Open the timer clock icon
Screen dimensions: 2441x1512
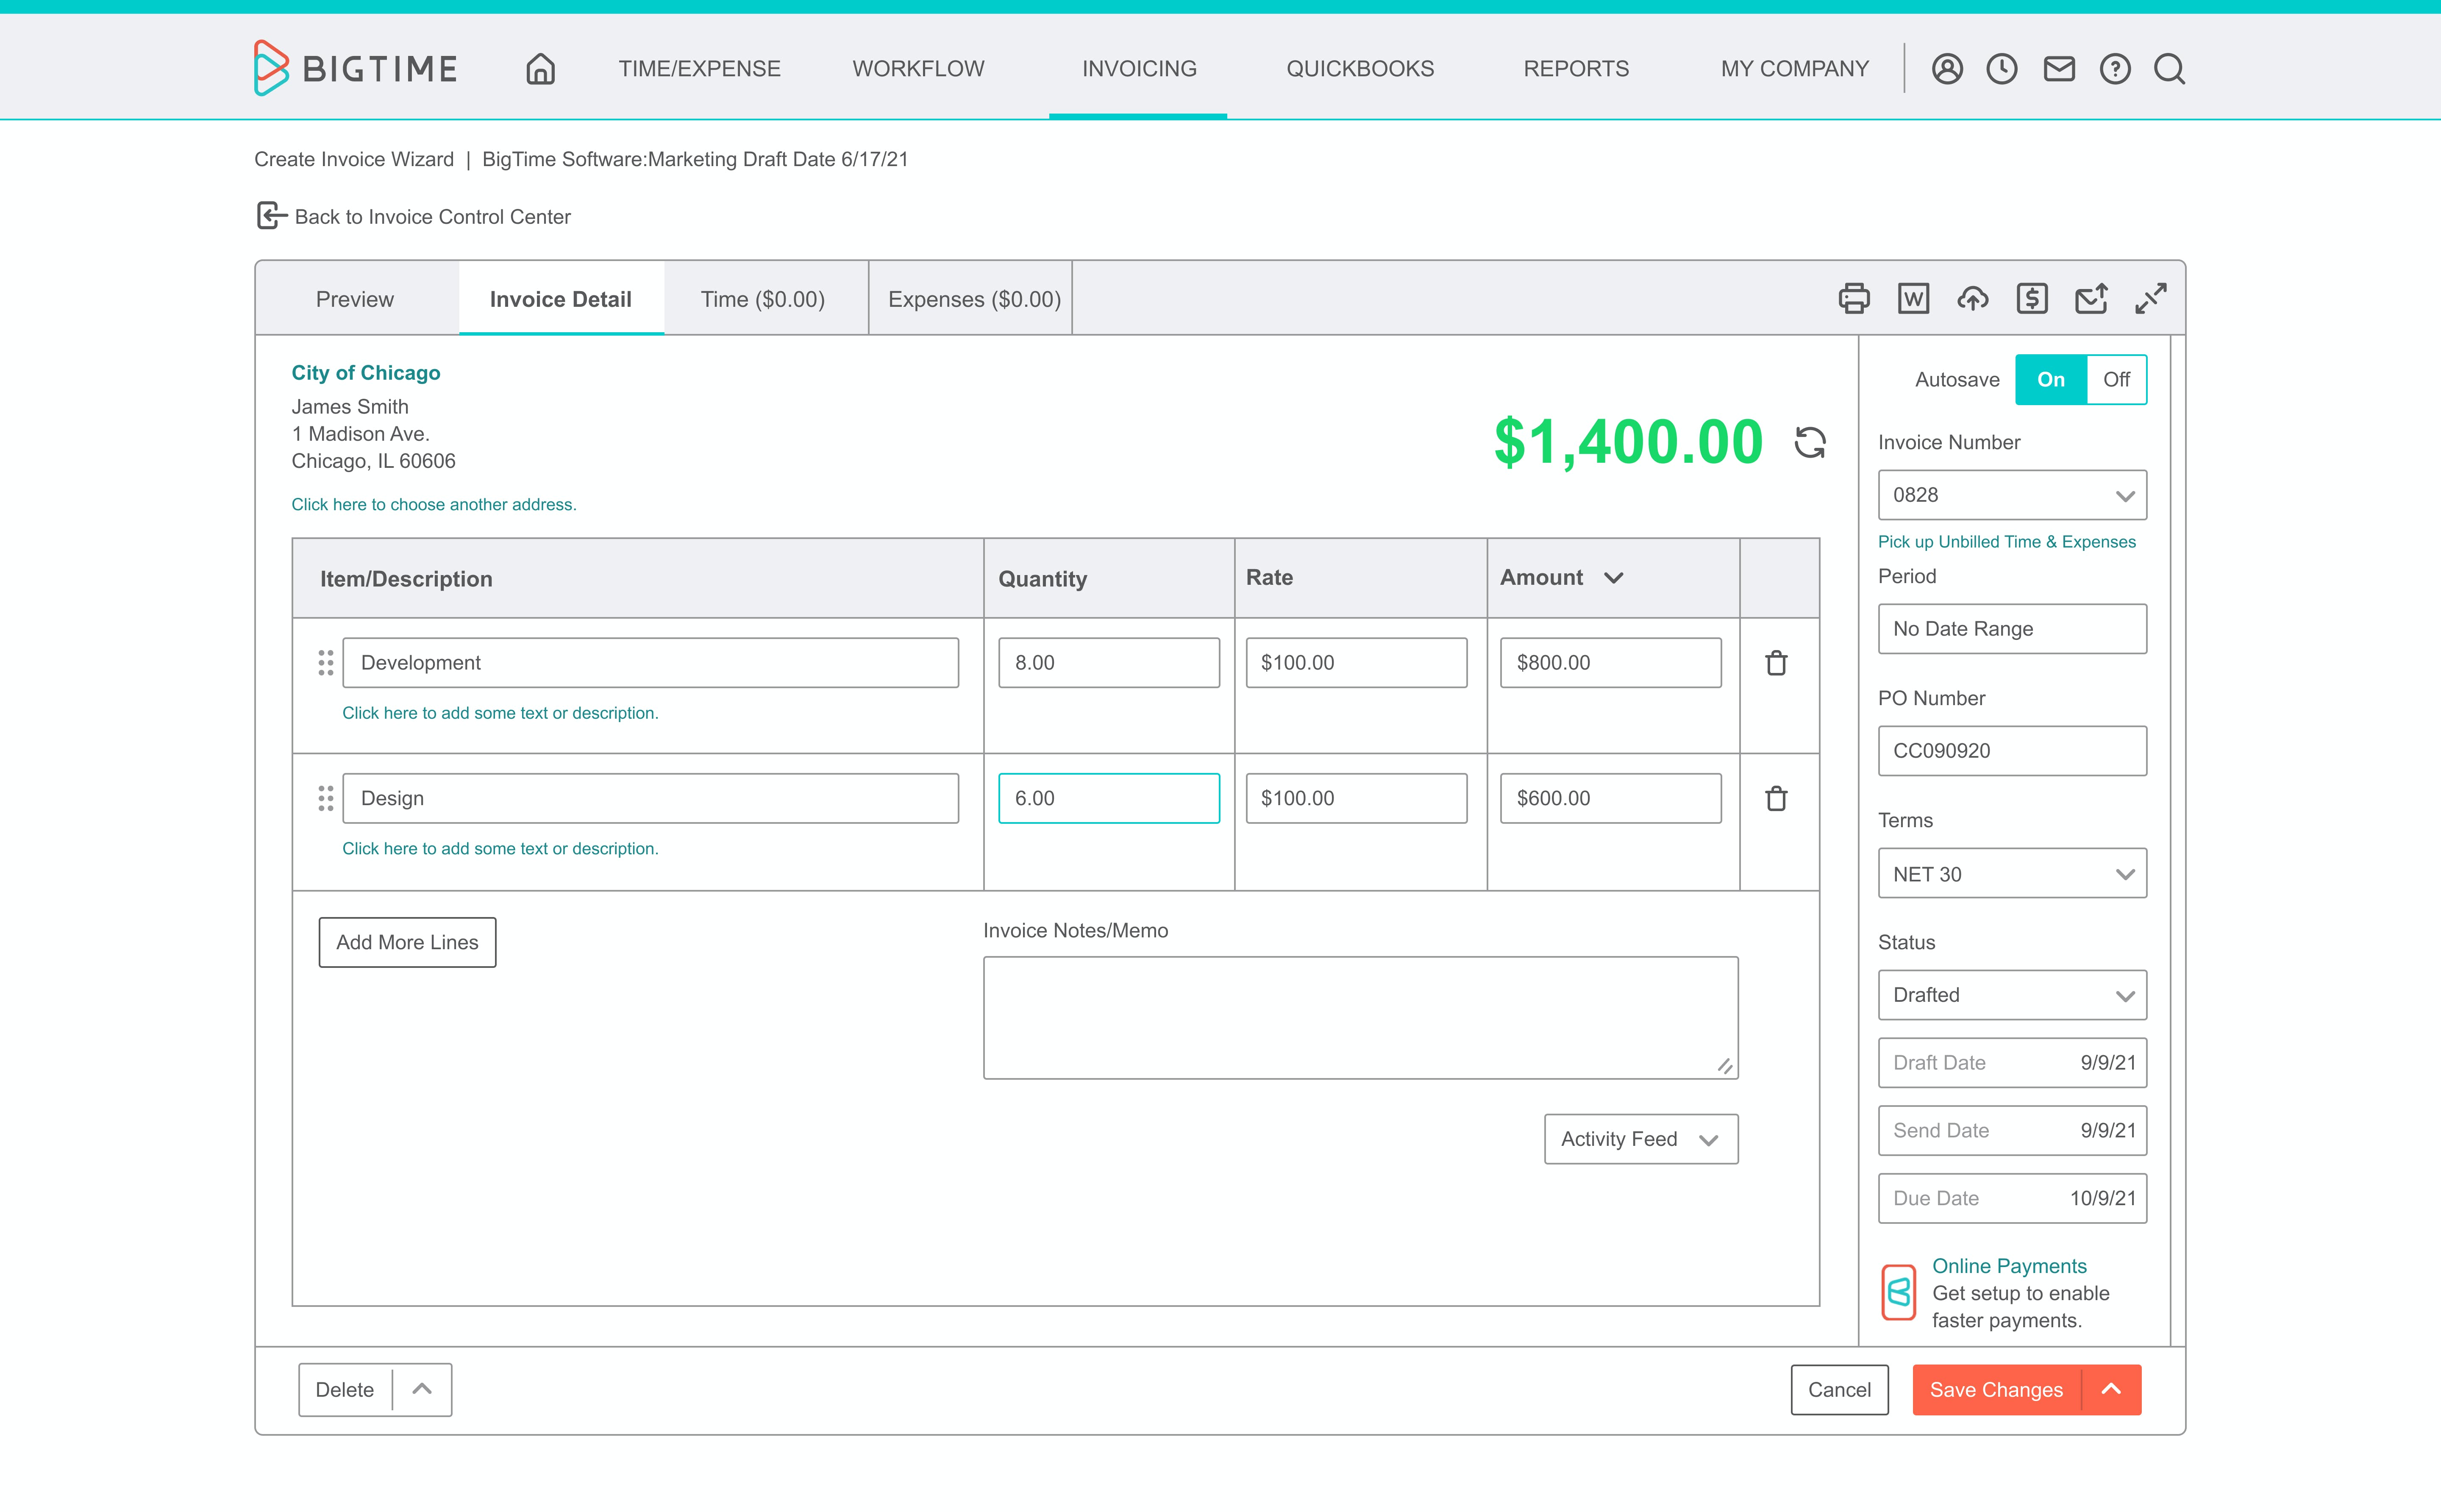(2001, 69)
